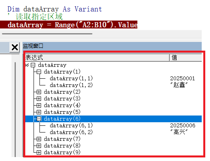
Task: Close the panel with the X button
Action: (x=15, y=47)
